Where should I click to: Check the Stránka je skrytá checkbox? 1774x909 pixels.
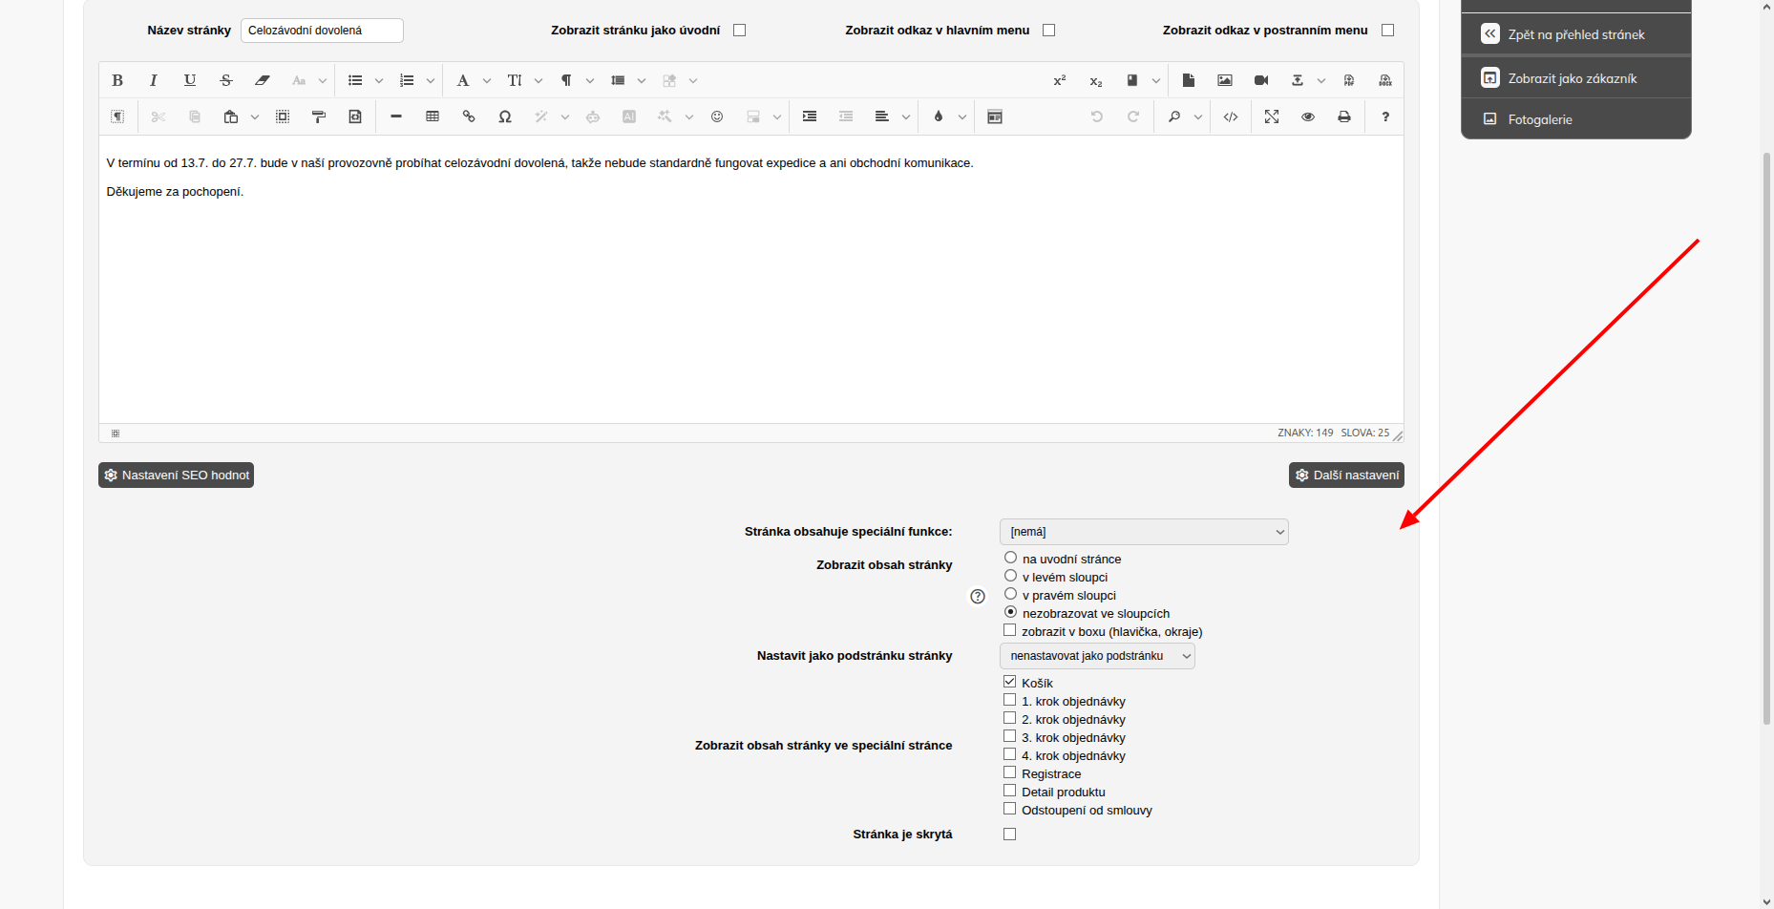coord(1009,834)
